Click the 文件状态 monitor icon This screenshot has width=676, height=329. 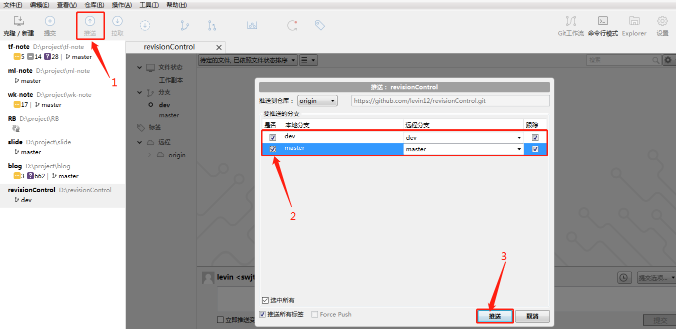151,67
